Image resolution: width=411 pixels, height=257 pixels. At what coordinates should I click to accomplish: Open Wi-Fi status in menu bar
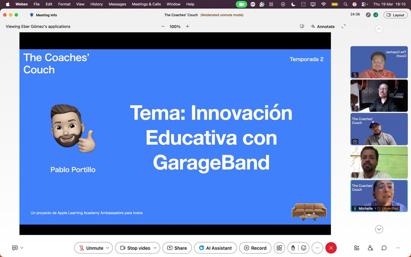pyautogui.click(x=324, y=4)
